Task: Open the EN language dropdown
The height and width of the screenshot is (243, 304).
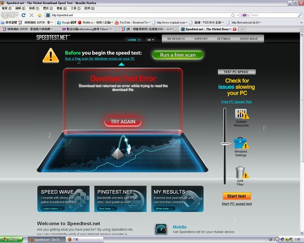Action: 150,39
